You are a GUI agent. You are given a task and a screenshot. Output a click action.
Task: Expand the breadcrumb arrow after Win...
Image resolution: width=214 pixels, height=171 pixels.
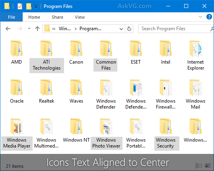point(76,29)
